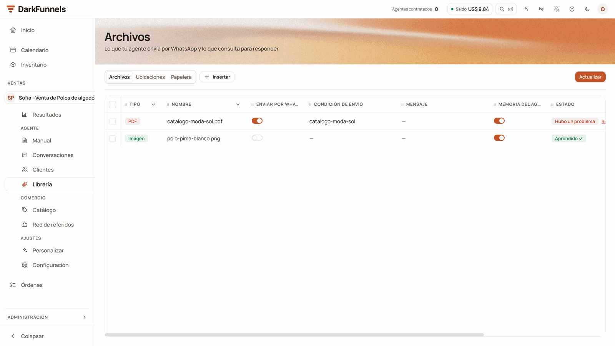Click the Conversaciones chat icon
The image size is (615, 346).
click(25, 155)
